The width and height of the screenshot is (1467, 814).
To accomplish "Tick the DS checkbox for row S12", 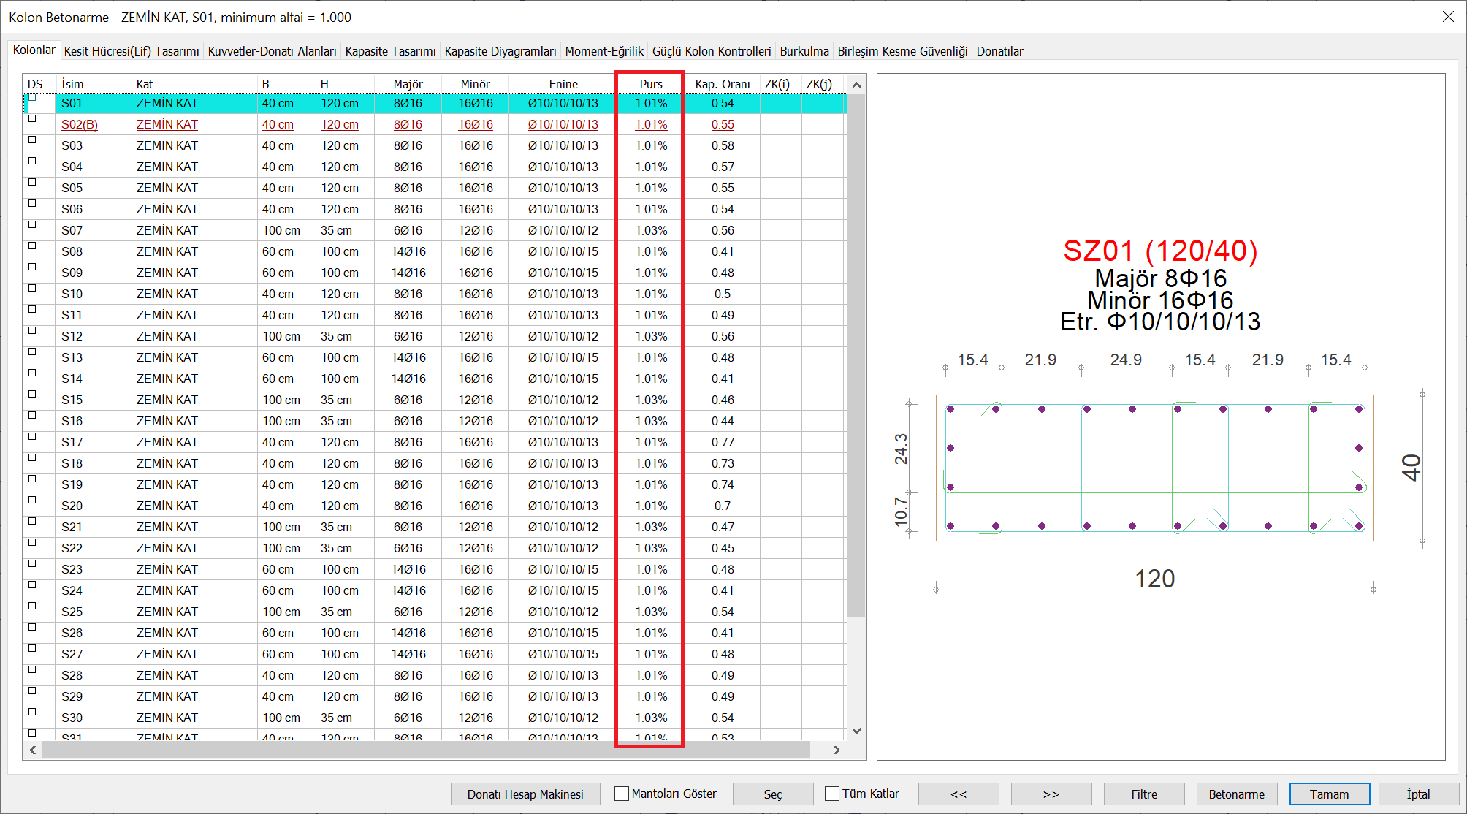I will click(32, 330).
